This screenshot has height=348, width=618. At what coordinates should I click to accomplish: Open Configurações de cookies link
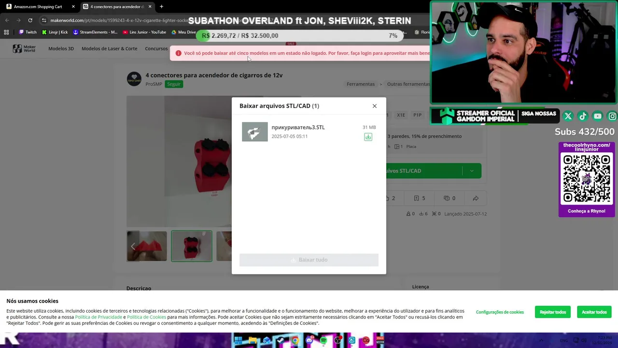pyautogui.click(x=500, y=312)
